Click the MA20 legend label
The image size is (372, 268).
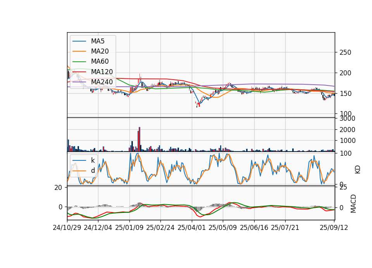click(x=100, y=51)
